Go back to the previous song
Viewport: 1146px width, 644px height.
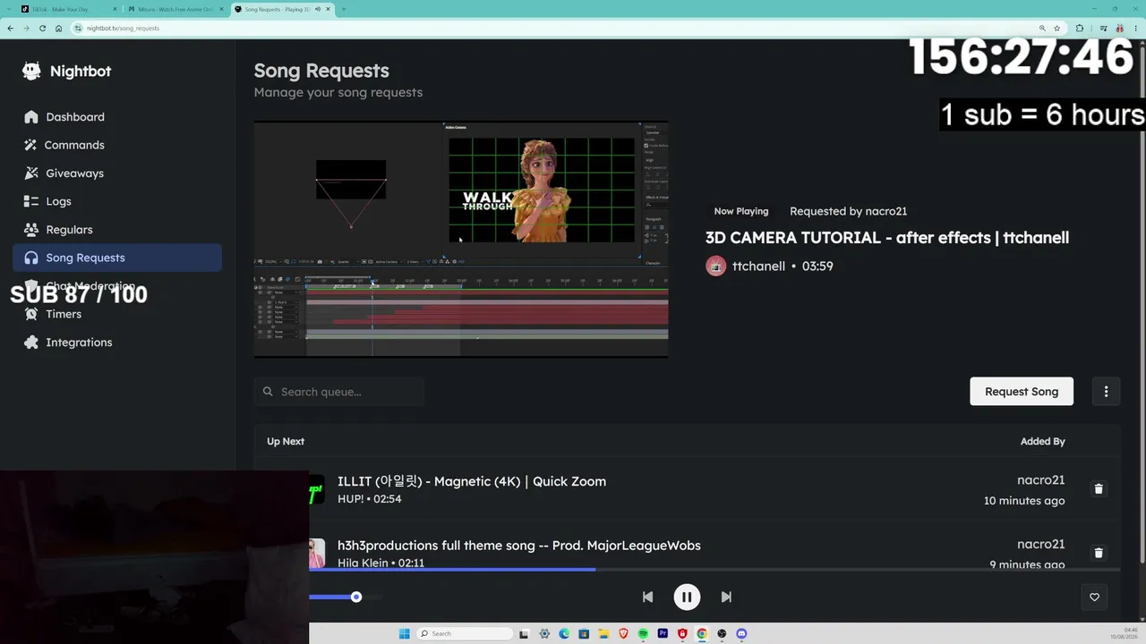pyautogui.click(x=647, y=597)
